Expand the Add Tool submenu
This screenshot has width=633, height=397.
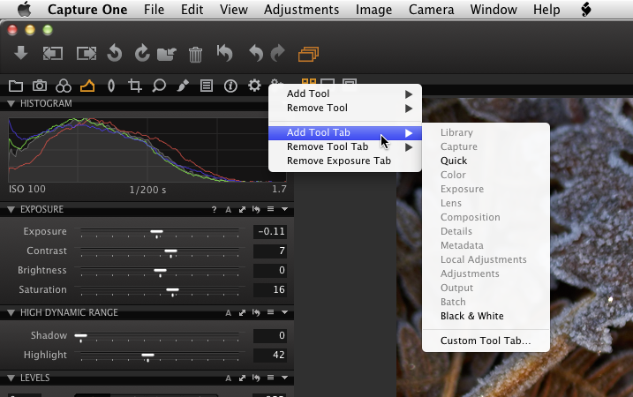345,94
